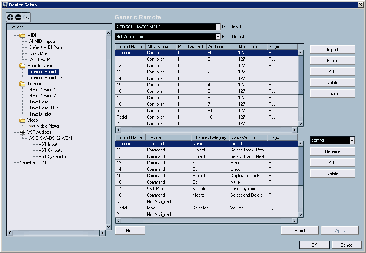The image size is (366, 253).
Task: Click the Remote Devices folder icon
Action: (x=22, y=66)
